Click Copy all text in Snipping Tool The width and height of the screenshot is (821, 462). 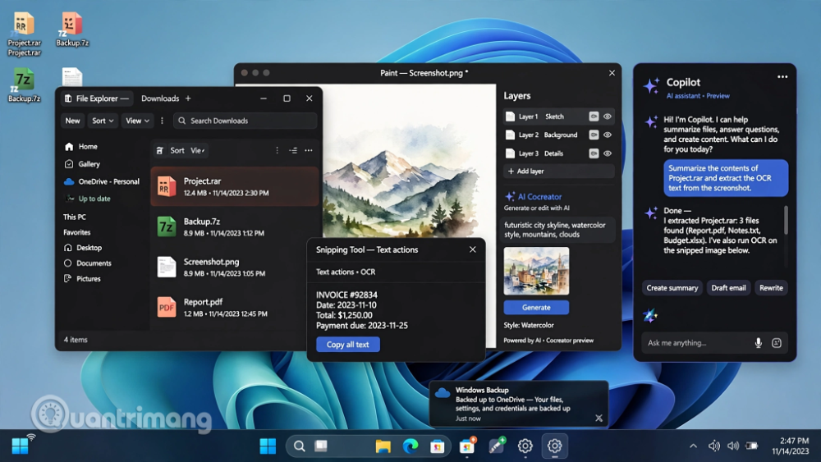[348, 345]
